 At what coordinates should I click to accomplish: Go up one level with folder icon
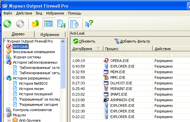pos(36,23)
